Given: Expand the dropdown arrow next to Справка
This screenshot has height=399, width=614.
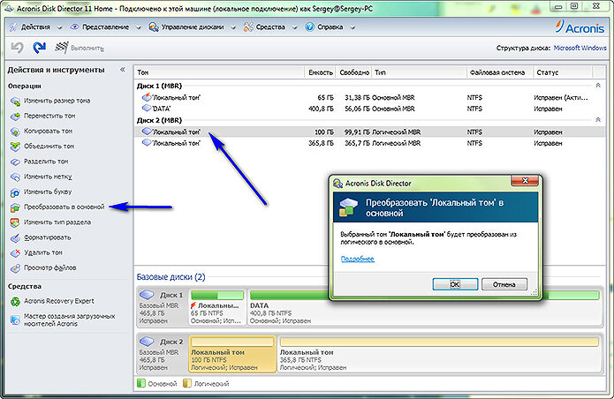Looking at the screenshot, I should [x=352, y=27].
